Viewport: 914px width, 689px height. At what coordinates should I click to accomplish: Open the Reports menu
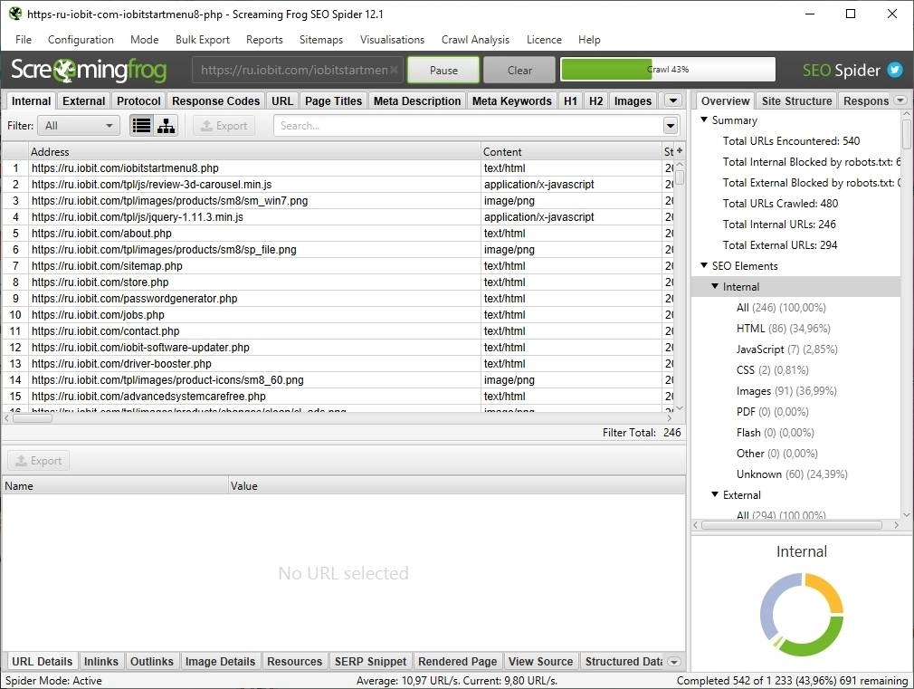tap(264, 40)
